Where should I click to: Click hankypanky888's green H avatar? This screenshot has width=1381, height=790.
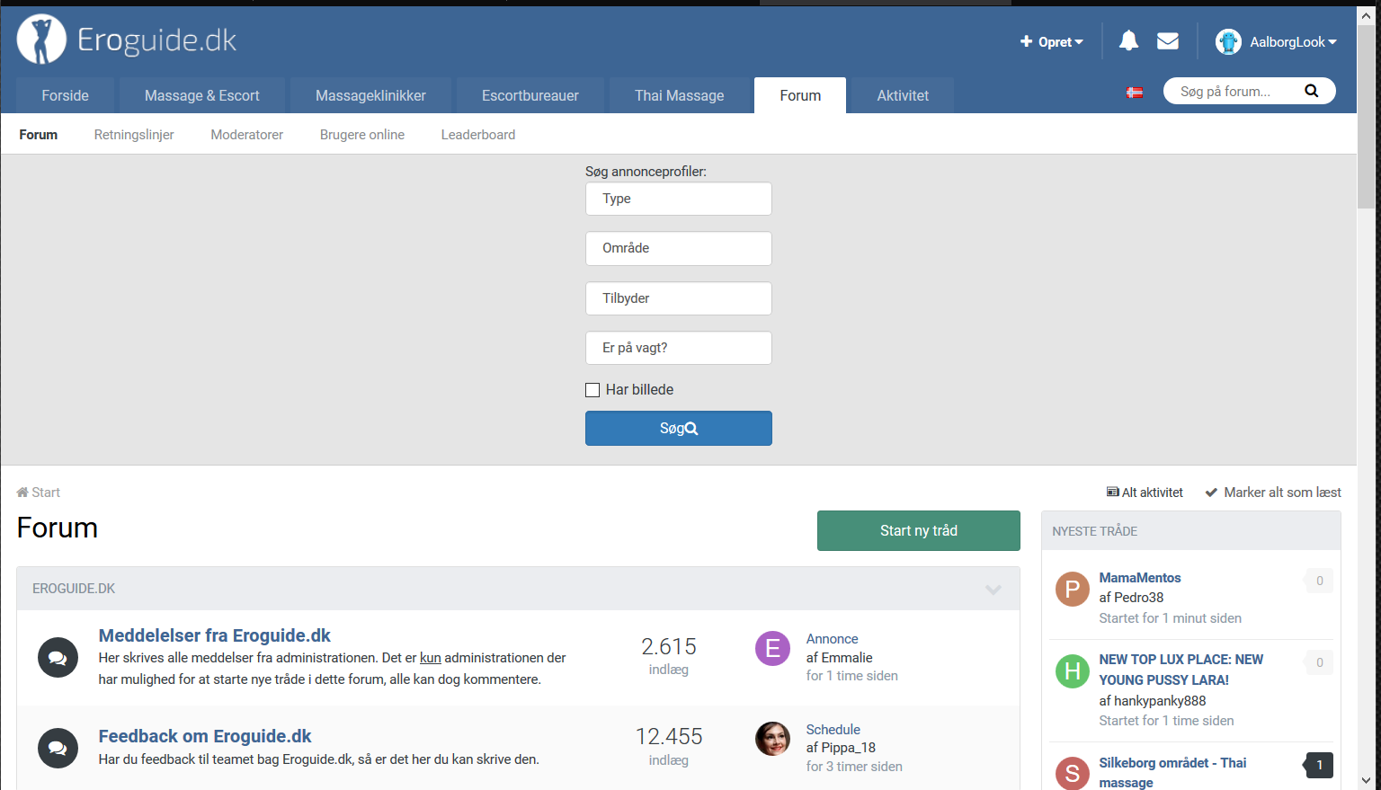(1072, 670)
